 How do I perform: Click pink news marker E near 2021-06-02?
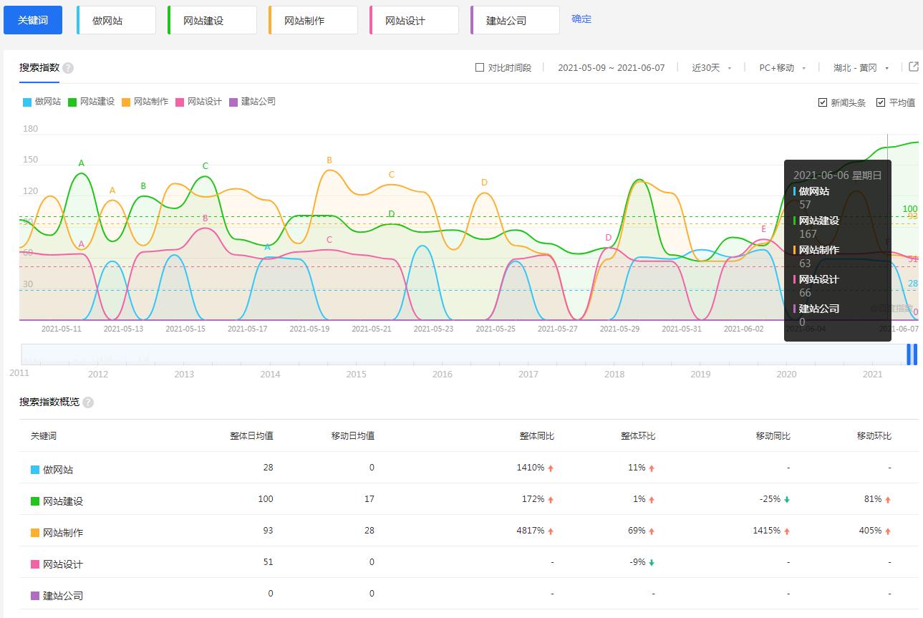tap(764, 229)
